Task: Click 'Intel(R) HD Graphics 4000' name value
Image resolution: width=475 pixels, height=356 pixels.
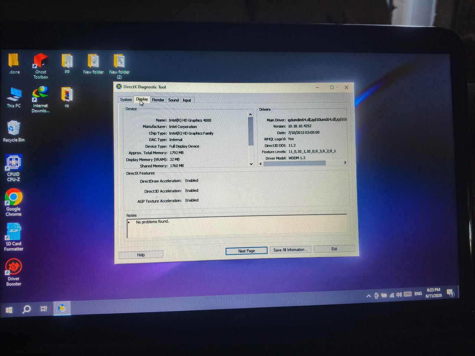Action: tap(190, 120)
